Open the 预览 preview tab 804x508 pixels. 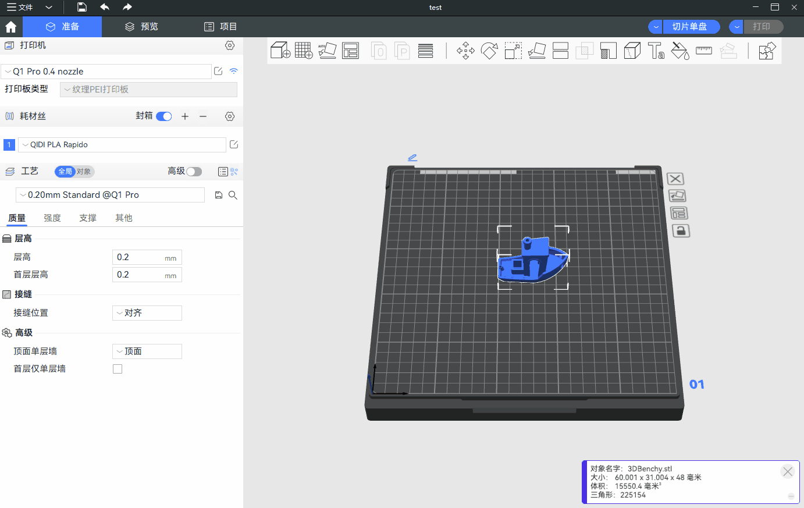[x=141, y=27]
